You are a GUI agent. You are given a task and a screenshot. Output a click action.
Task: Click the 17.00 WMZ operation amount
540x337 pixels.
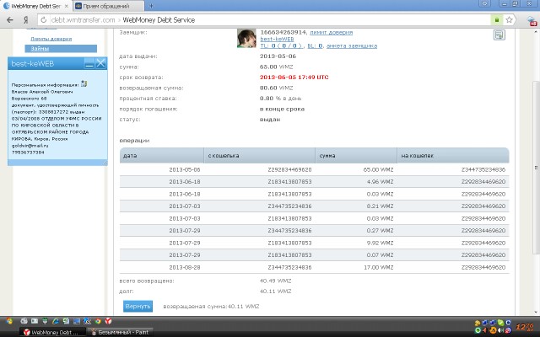tap(379, 267)
